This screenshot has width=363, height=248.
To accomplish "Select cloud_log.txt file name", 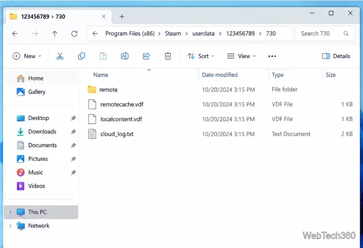I will (x=117, y=134).
